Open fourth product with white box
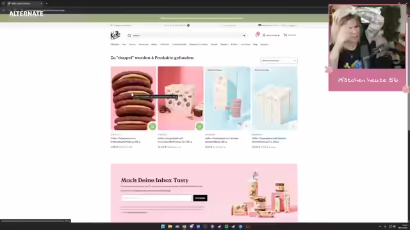Image resolution: width=410 pixels, height=230 pixels. pos(275,98)
